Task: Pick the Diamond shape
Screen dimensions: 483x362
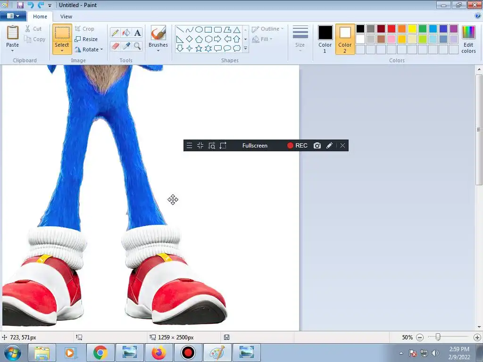Action: (190, 39)
